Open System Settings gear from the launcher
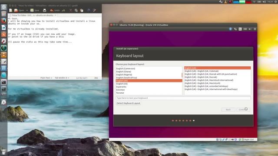 click(4, 41)
